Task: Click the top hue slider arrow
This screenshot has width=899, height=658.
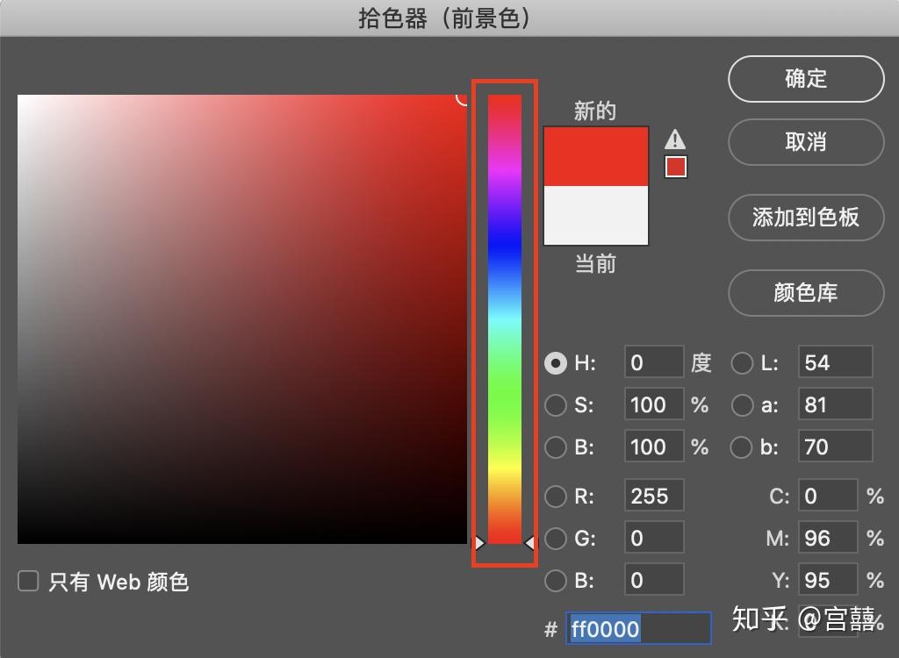Action: (479, 544)
